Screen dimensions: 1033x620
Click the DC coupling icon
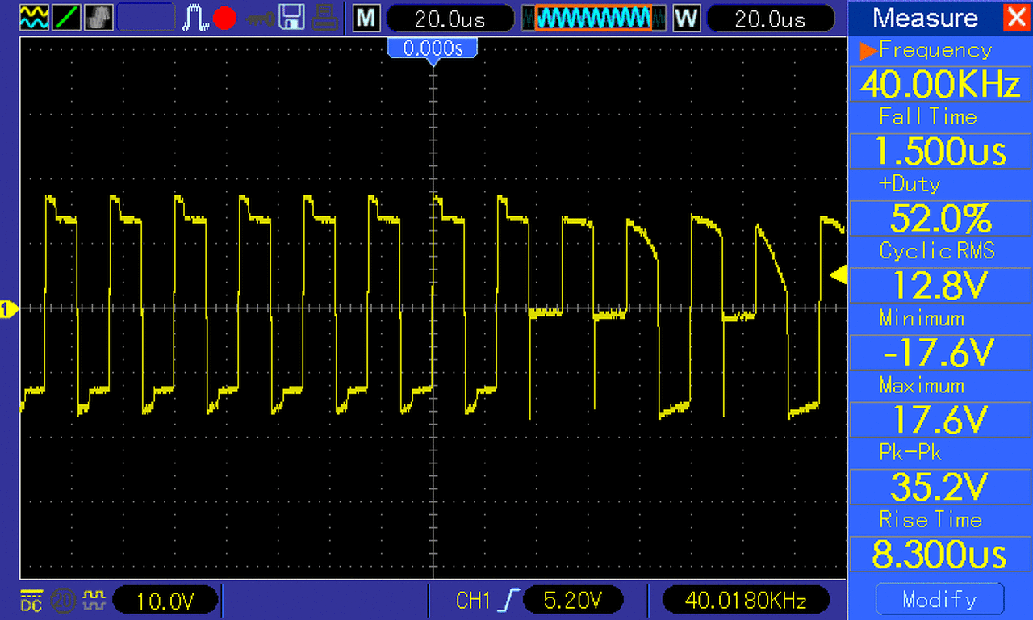click(31, 600)
